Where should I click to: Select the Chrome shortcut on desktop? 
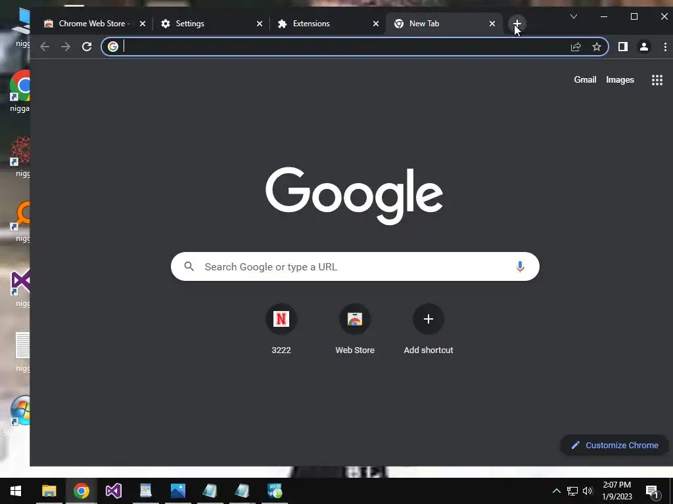coord(20,91)
